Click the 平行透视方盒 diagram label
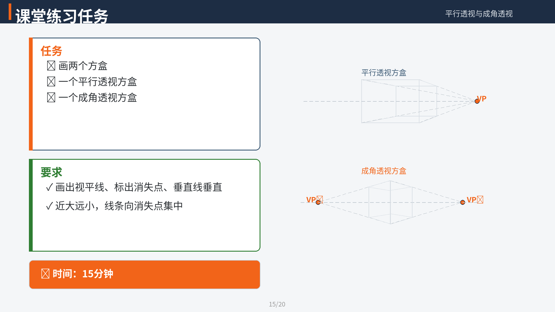555x312 pixels. click(384, 73)
